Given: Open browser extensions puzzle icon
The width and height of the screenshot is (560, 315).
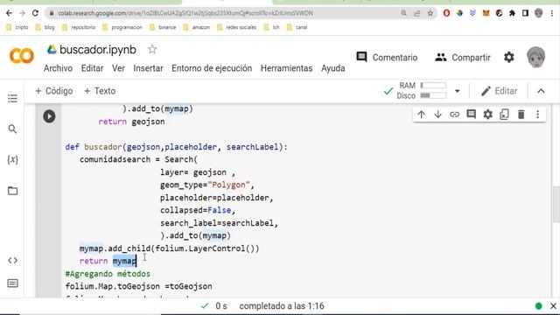Looking at the screenshot, I should [512, 13].
